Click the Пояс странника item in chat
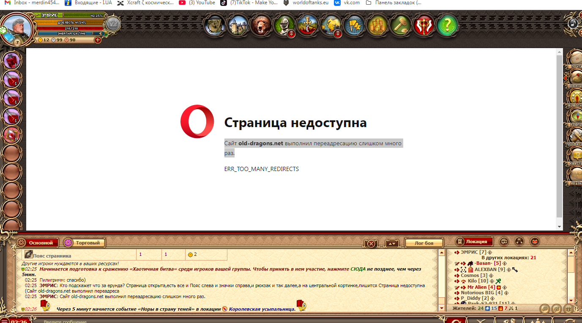The image size is (582, 323). tap(52, 255)
